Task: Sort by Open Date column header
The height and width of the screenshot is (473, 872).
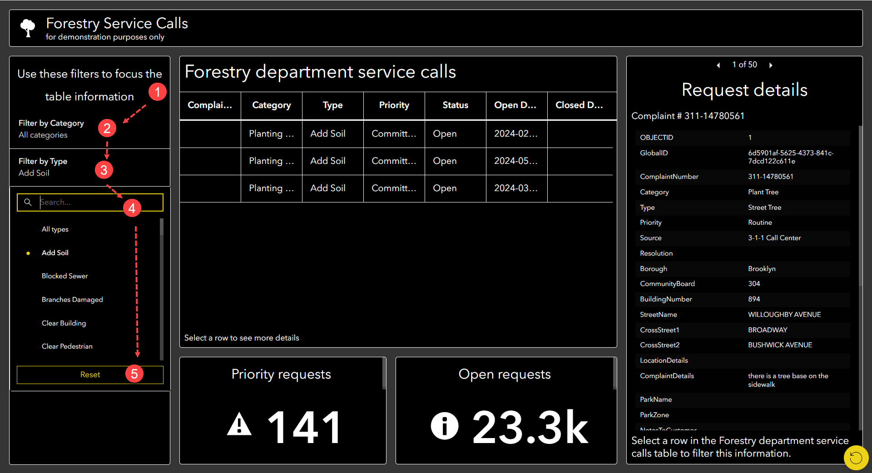Action: tap(517, 105)
